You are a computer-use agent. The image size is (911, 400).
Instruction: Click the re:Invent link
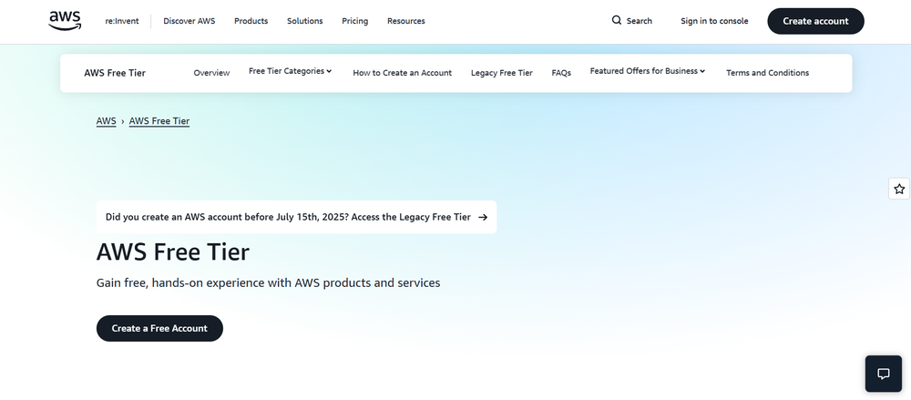click(x=122, y=21)
